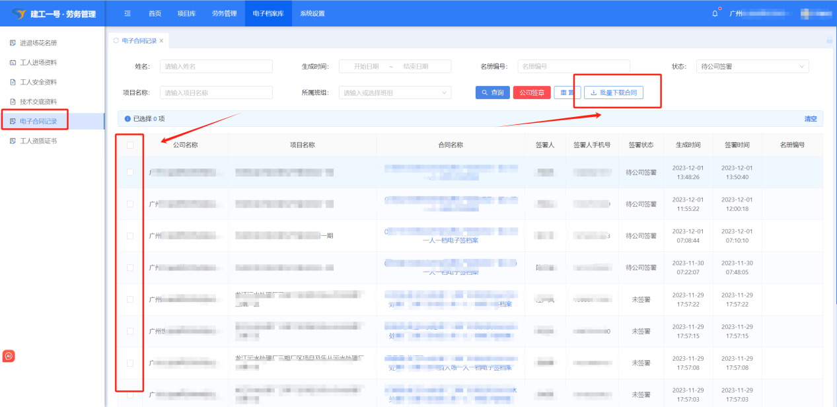The image size is (837, 407).
Task: Click the 批量下载合同 button
Action: pyautogui.click(x=613, y=93)
